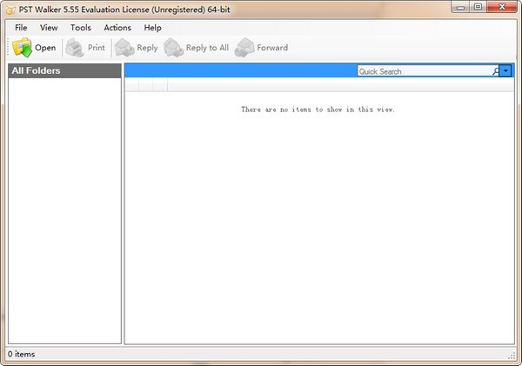Open the Tools menu
This screenshot has width=522, height=366.
point(80,28)
